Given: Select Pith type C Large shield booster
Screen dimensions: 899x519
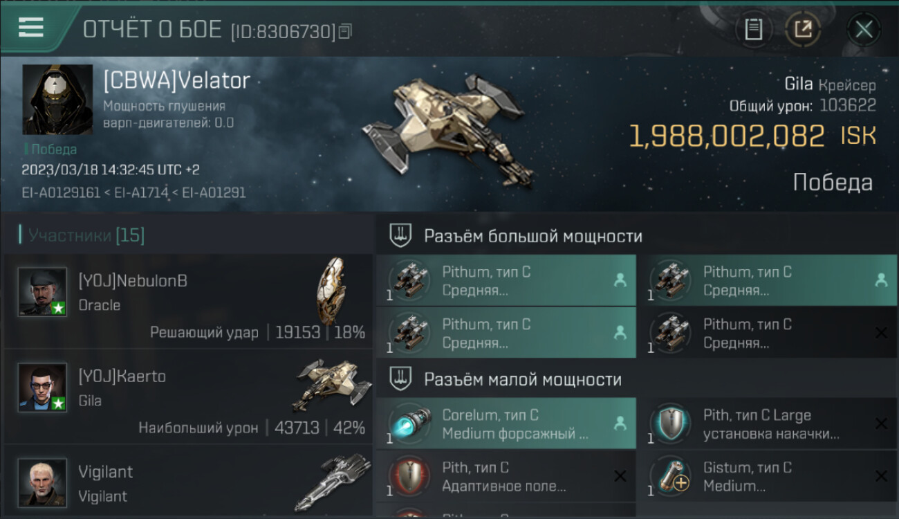Looking at the screenshot, I should tap(767, 424).
